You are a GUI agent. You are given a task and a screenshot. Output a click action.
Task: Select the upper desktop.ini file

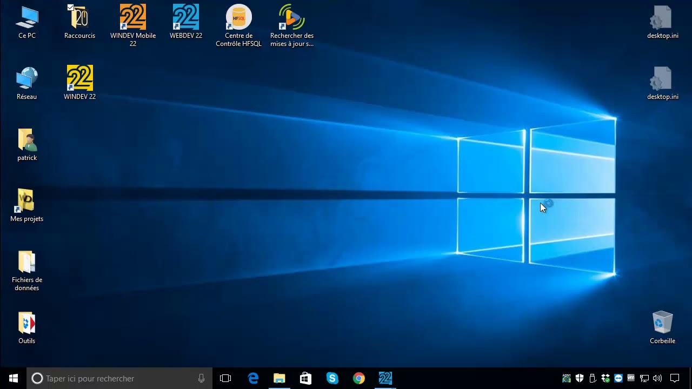pyautogui.click(x=662, y=22)
